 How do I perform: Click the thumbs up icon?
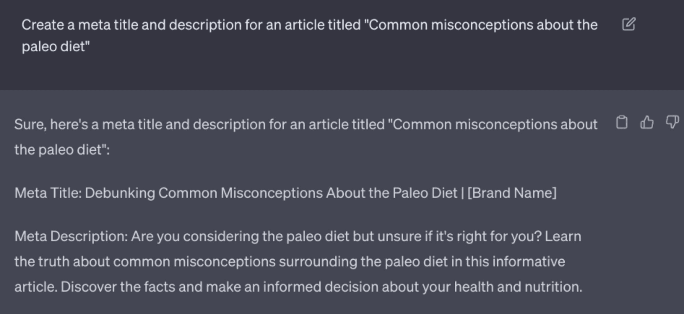[x=647, y=123]
